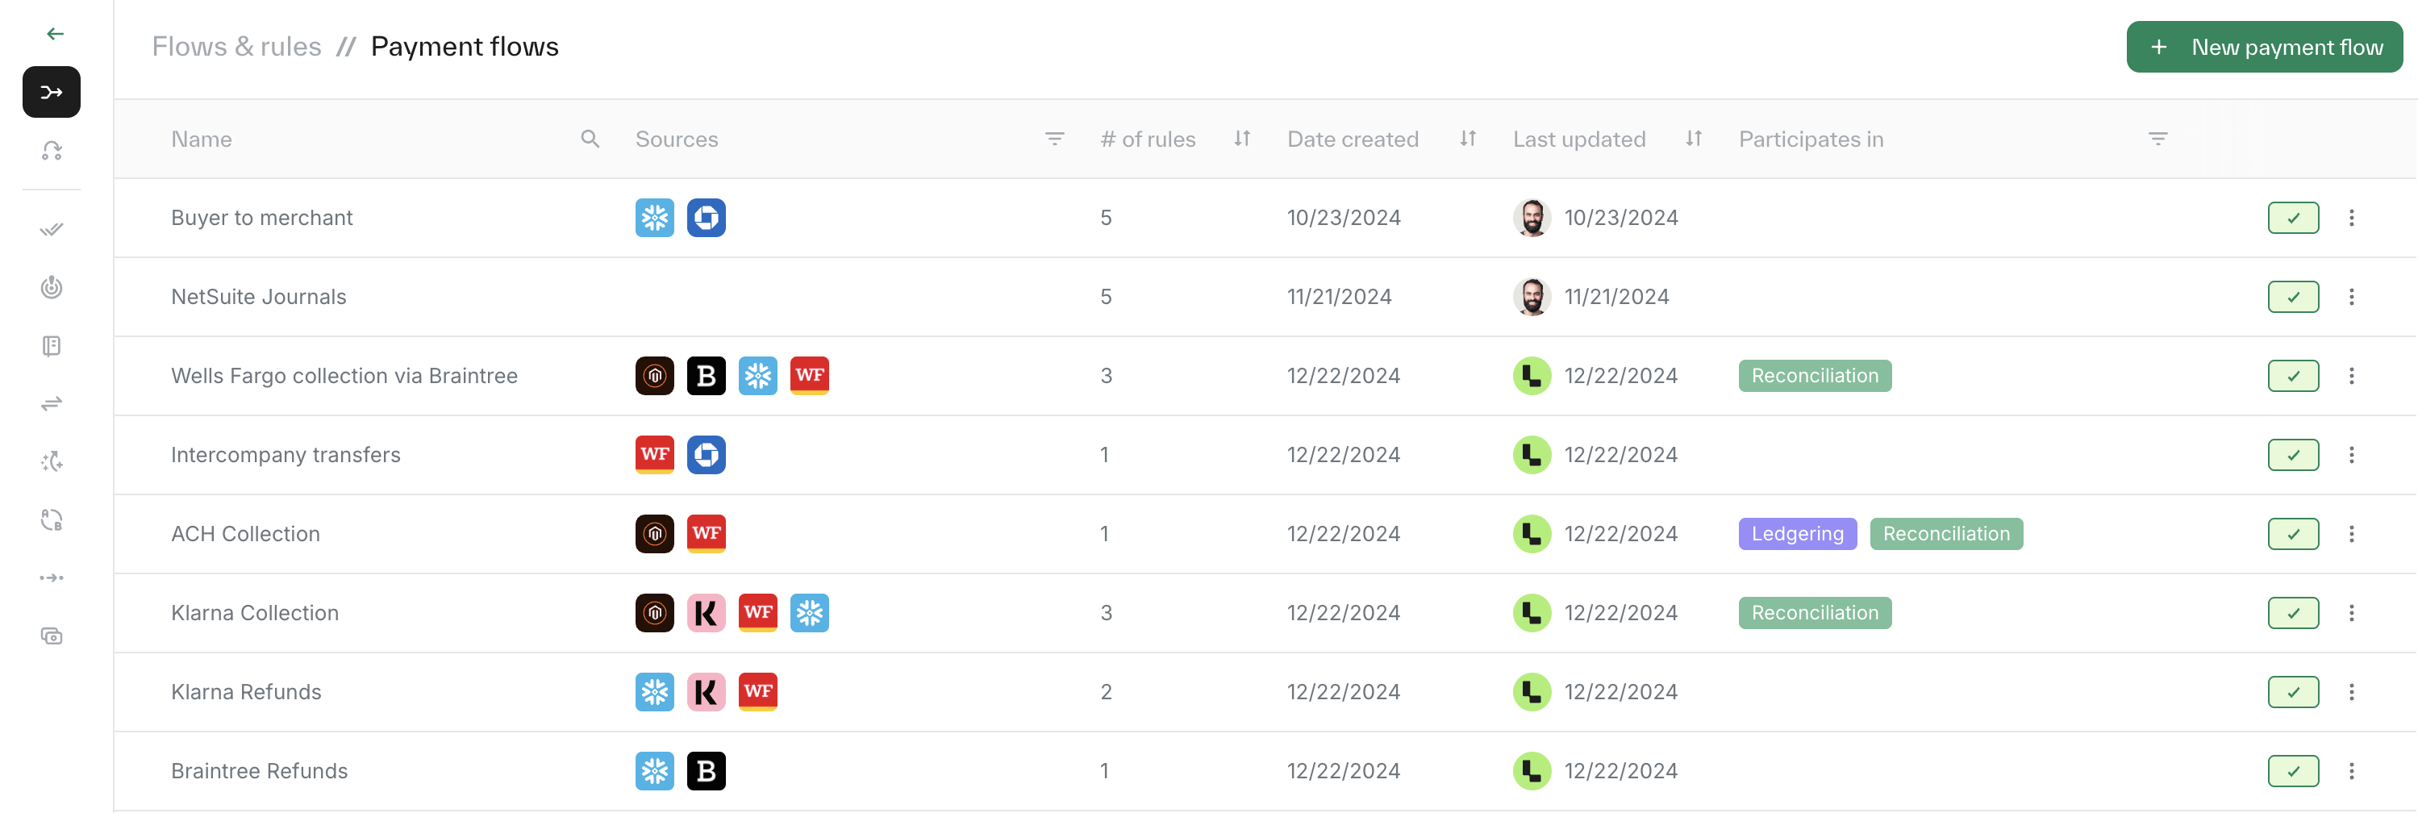
Task: Toggle the Klarna Refunds enabled checkbox
Action: (2292, 692)
